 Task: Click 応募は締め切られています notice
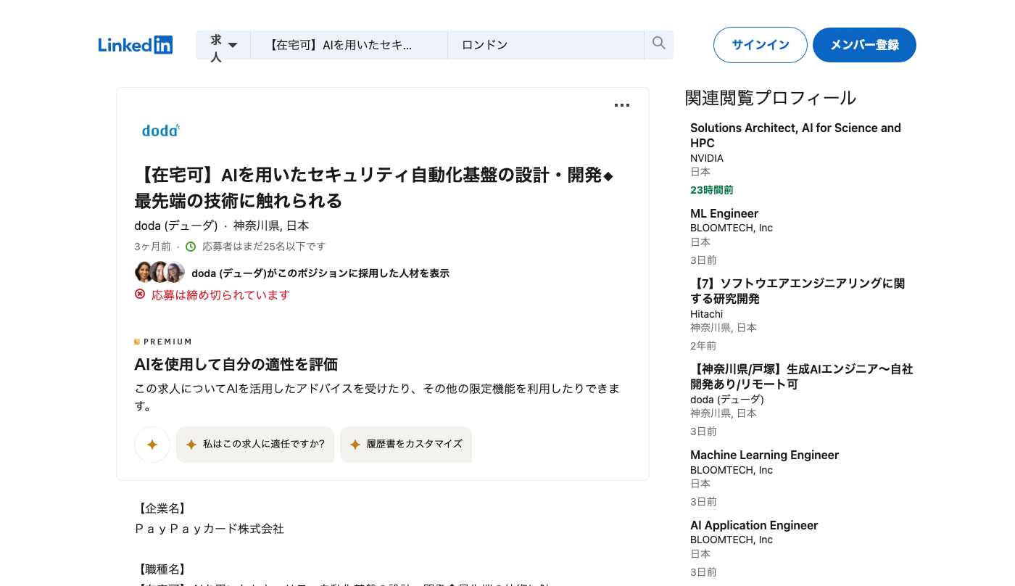[x=220, y=295]
